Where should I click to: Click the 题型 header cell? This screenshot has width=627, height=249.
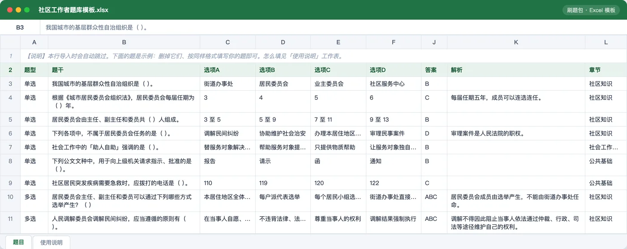[x=34, y=70]
